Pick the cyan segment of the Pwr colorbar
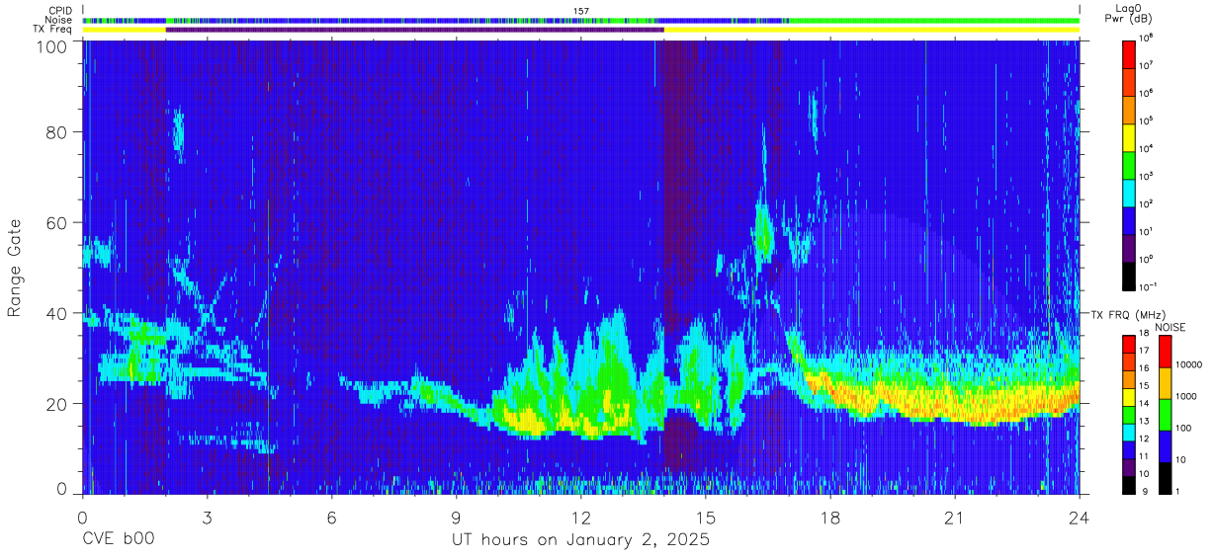The height and width of the screenshot is (560, 1214). pyautogui.click(x=1130, y=191)
